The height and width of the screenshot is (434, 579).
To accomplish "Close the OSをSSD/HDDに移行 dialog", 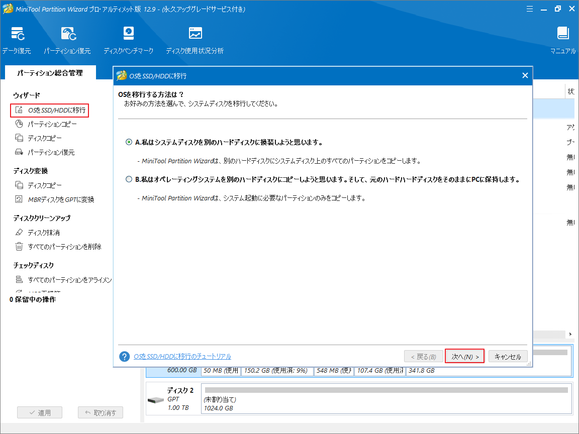I will (x=525, y=75).
